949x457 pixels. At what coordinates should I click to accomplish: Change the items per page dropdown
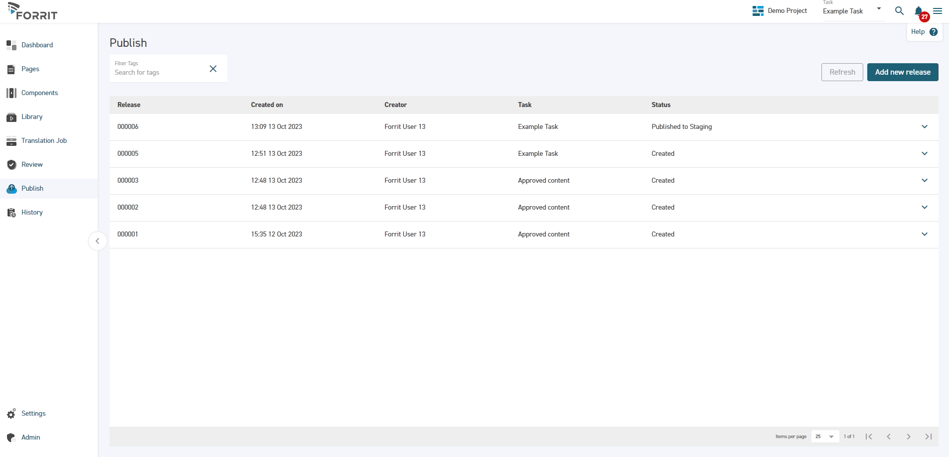[824, 437]
